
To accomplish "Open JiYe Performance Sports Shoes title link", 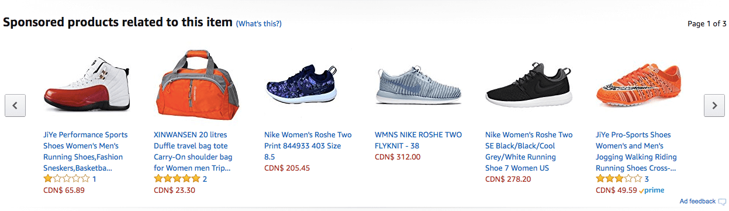I will click(x=85, y=151).
